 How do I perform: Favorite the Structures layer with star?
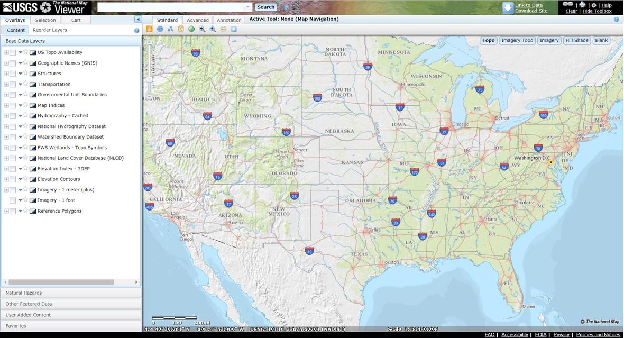(25, 73)
